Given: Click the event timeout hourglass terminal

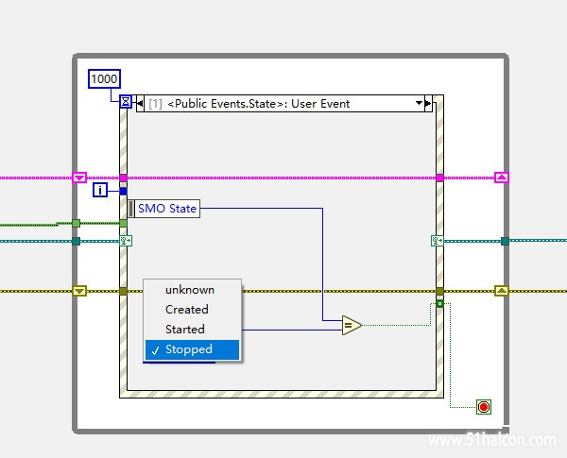Looking at the screenshot, I should pyautogui.click(x=126, y=102).
